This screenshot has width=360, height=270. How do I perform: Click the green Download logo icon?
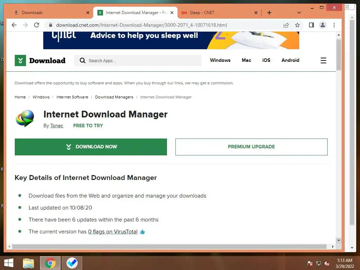tap(20, 60)
